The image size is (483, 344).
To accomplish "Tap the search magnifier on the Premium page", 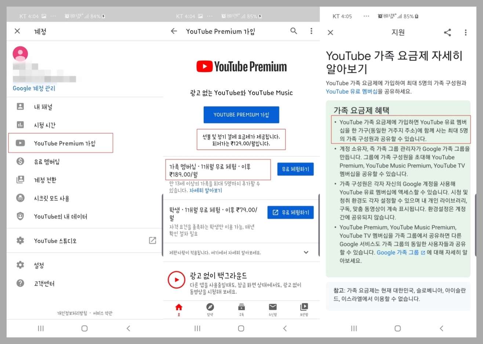I will point(294,31).
